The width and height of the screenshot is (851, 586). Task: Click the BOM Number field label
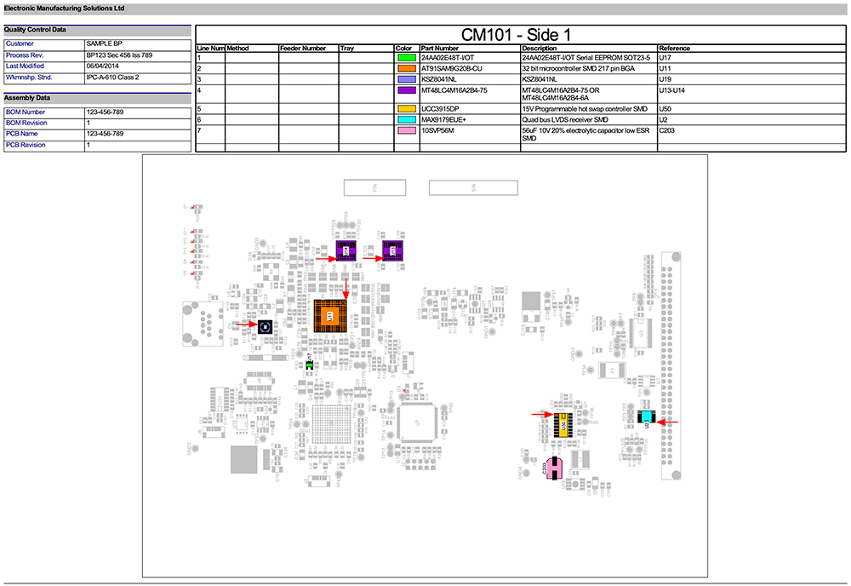pyautogui.click(x=26, y=112)
